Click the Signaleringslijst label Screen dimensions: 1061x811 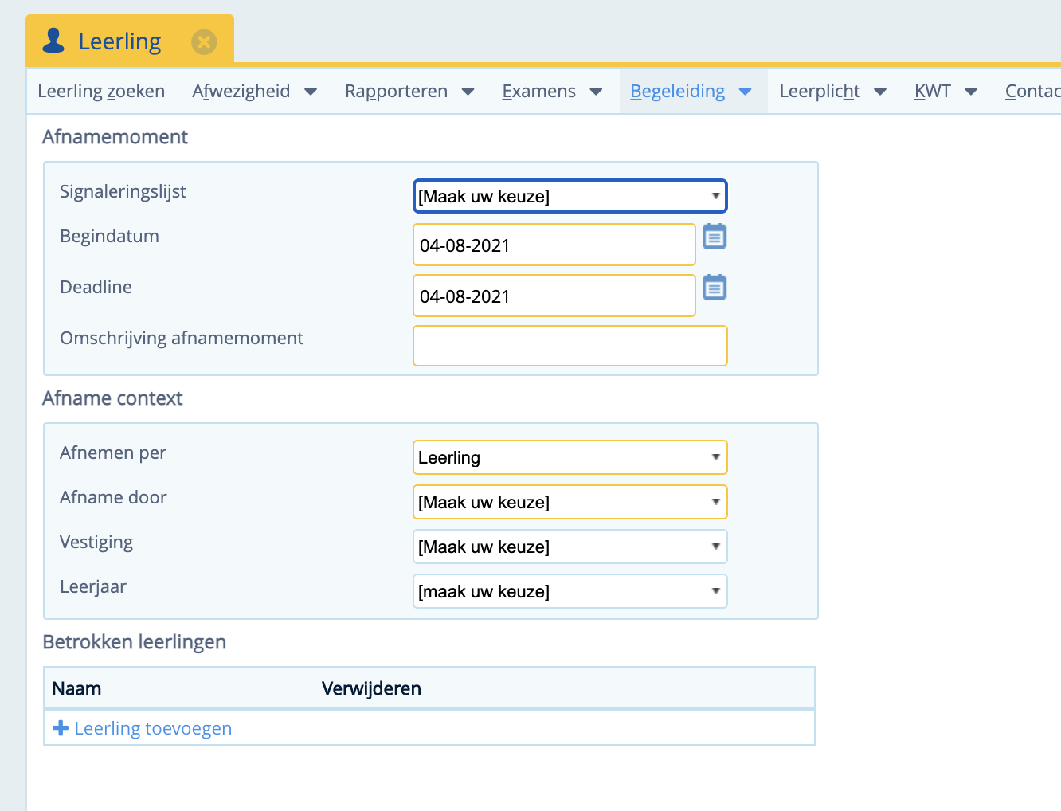[x=123, y=191]
